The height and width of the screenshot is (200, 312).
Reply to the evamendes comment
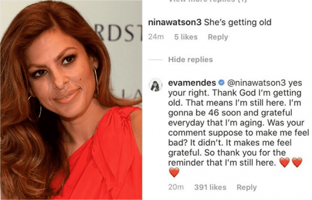247,188
